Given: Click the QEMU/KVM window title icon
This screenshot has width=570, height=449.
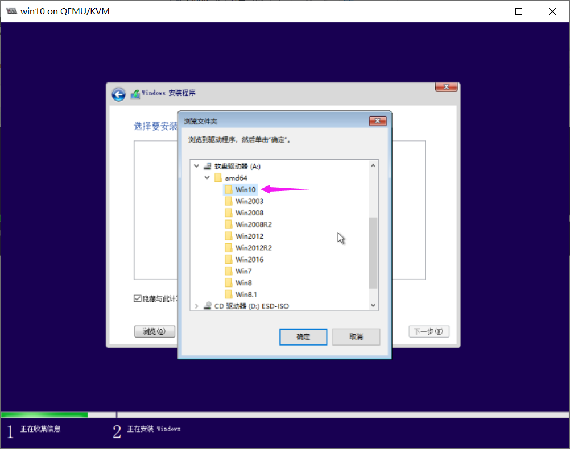Looking at the screenshot, I should tap(11, 11).
